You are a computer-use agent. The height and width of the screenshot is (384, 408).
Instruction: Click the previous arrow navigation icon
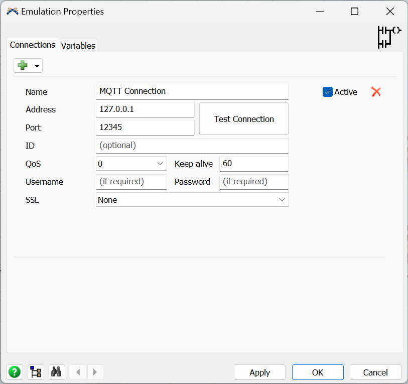point(78,372)
